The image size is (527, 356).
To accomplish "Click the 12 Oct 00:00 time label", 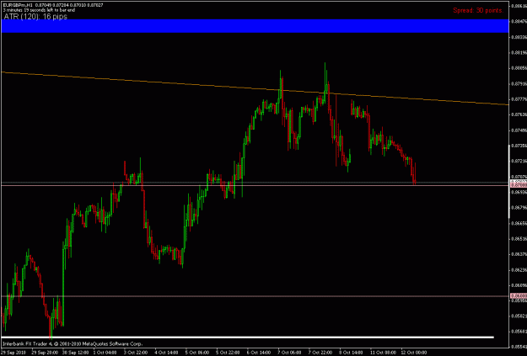I will tap(413, 353).
